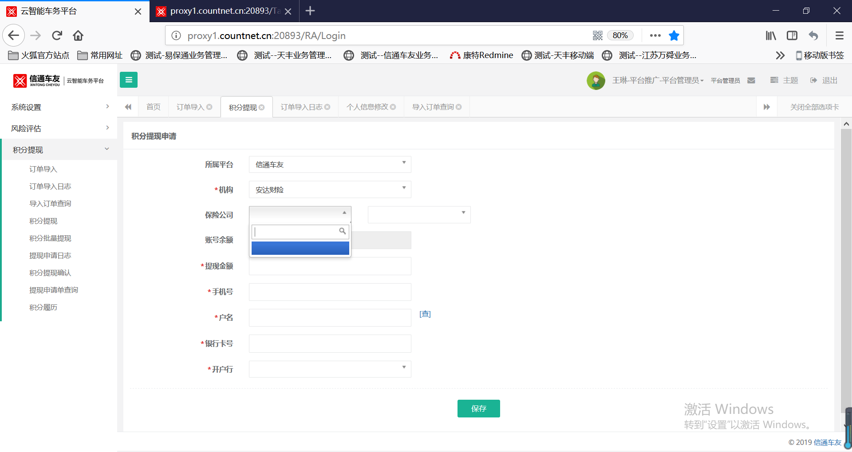Click the 手机号 input field
This screenshot has width=852, height=452.
pyautogui.click(x=330, y=292)
